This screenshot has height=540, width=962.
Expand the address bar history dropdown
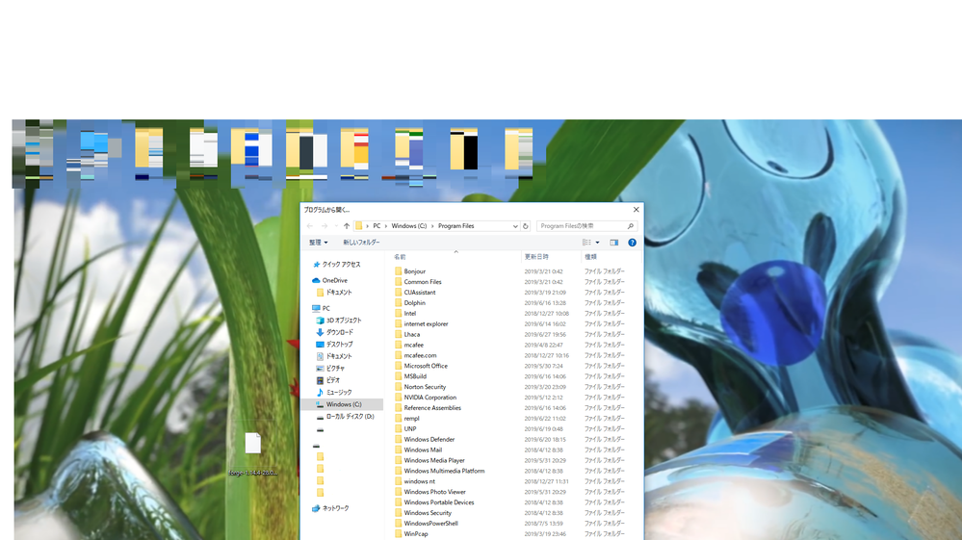click(x=515, y=226)
